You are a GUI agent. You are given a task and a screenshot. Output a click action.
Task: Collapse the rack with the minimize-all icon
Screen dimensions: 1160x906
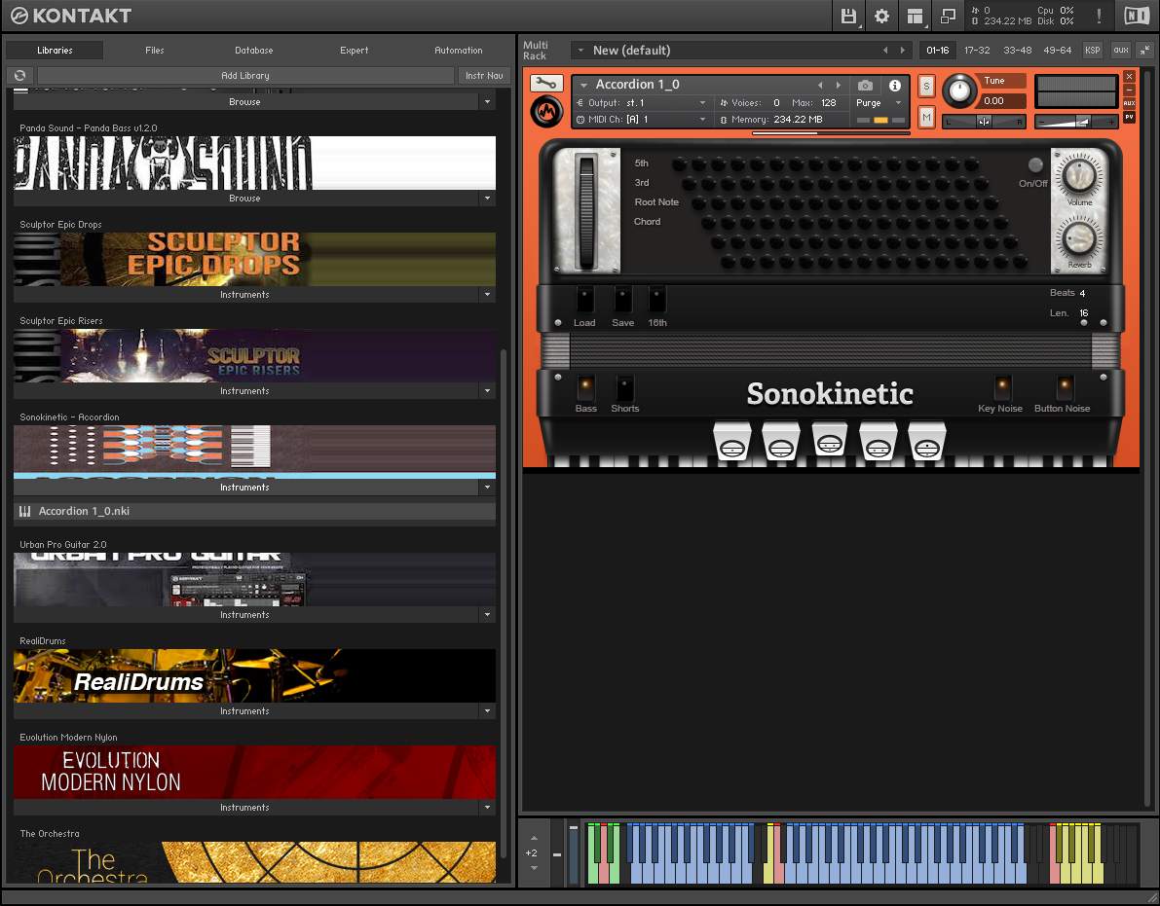(x=1145, y=51)
